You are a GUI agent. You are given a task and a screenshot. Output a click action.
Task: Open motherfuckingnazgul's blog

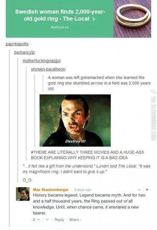(42, 61)
